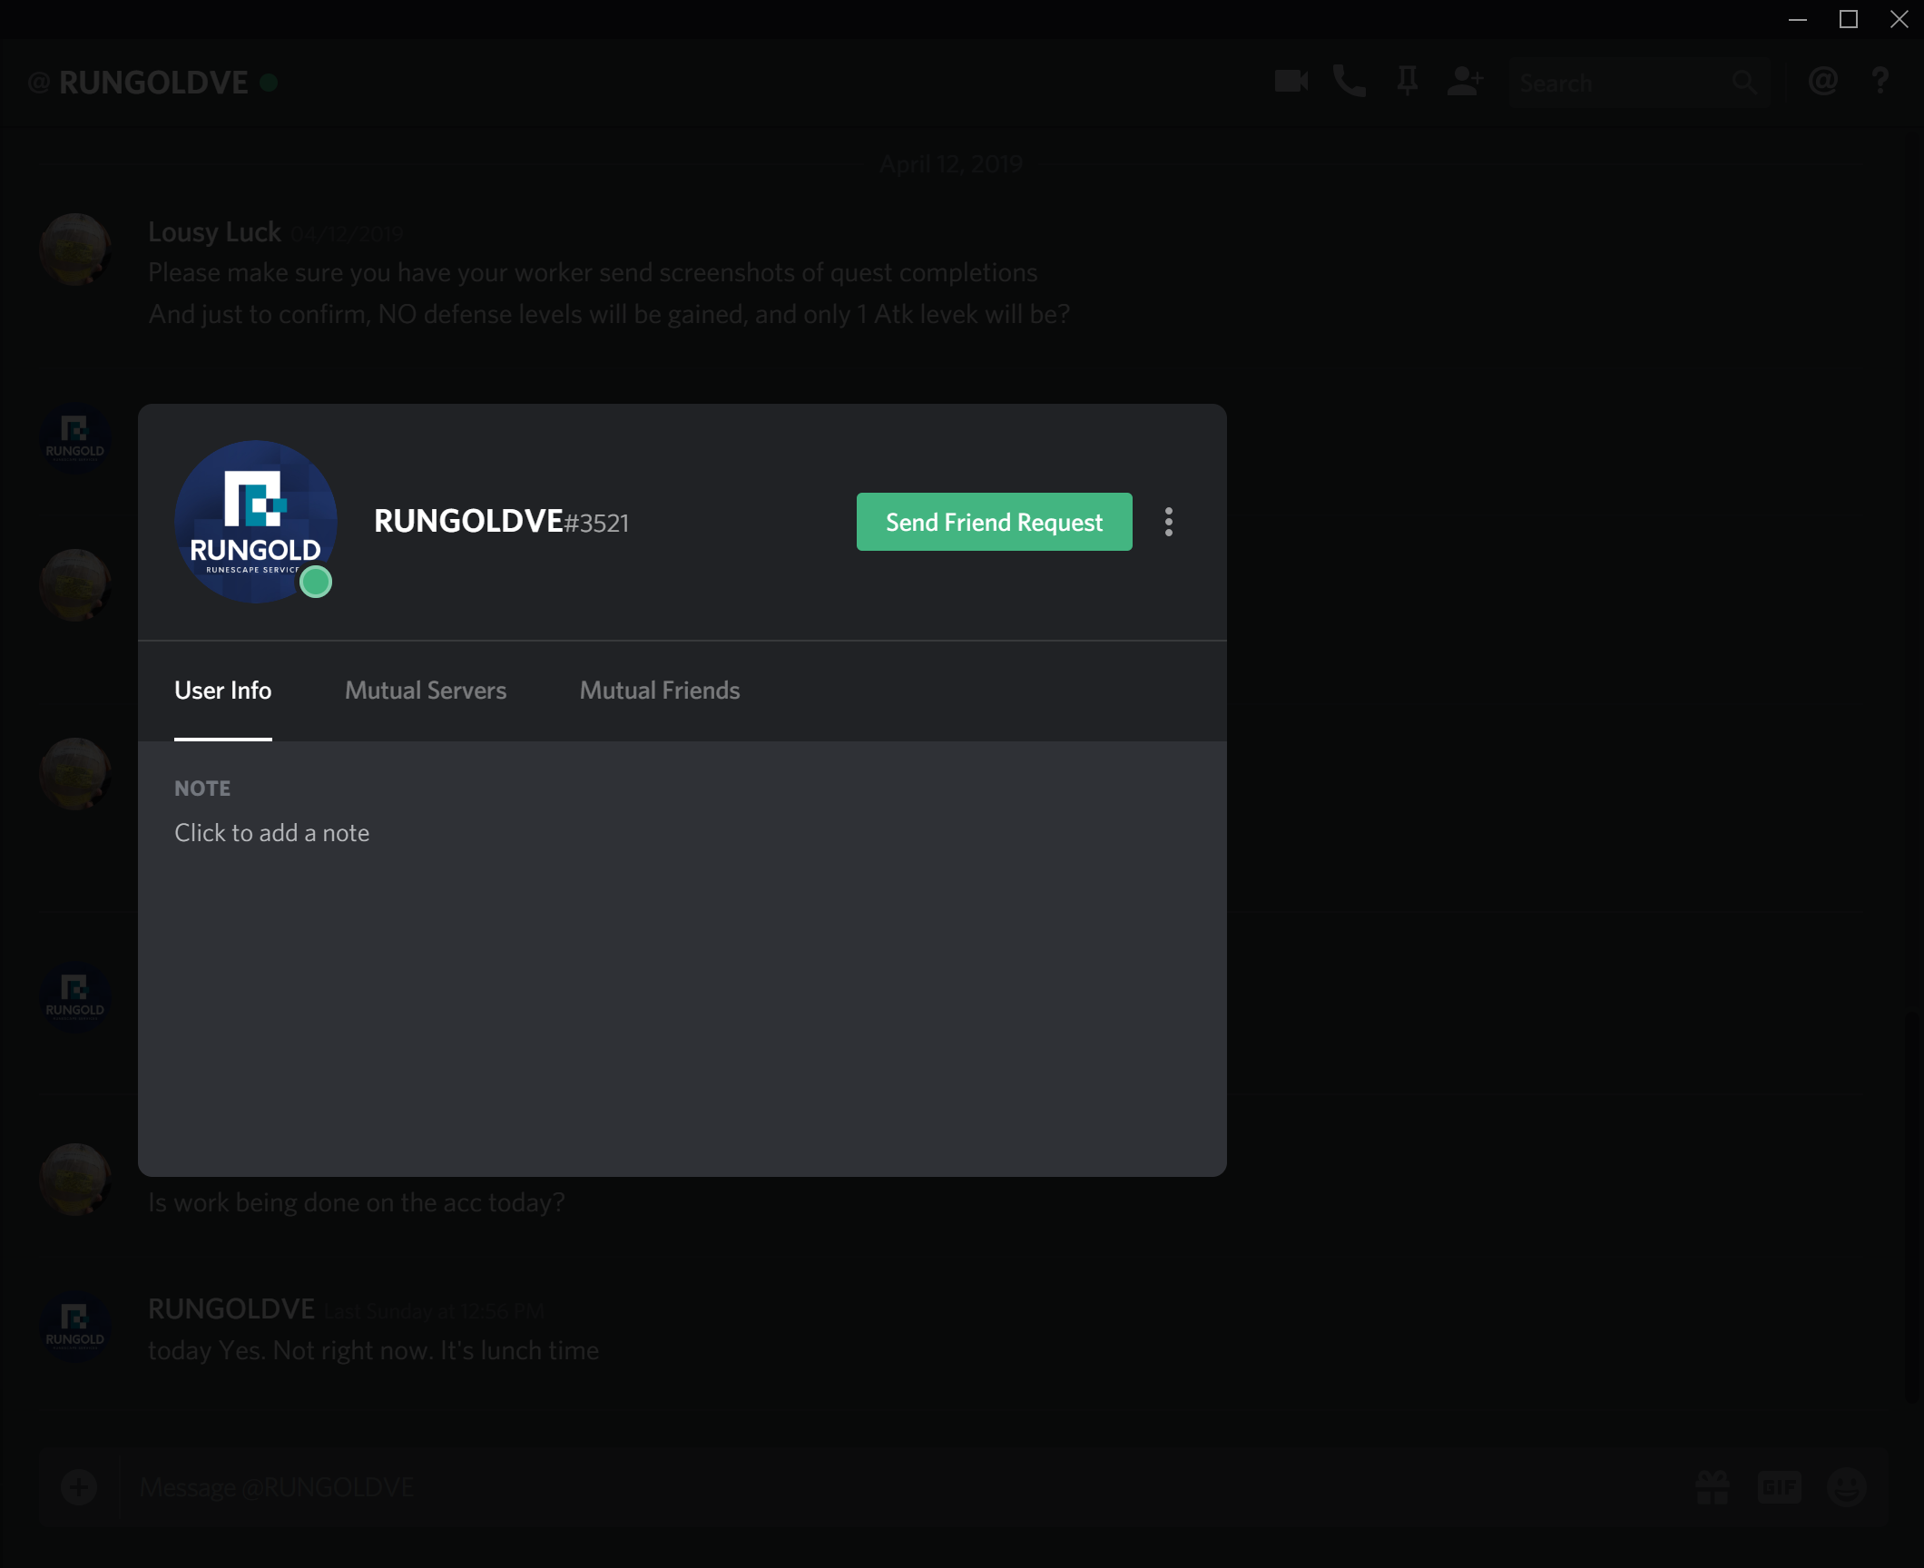The image size is (1924, 1568).
Task: Open the GIF picker
Action: [x=1779, y=1487]
